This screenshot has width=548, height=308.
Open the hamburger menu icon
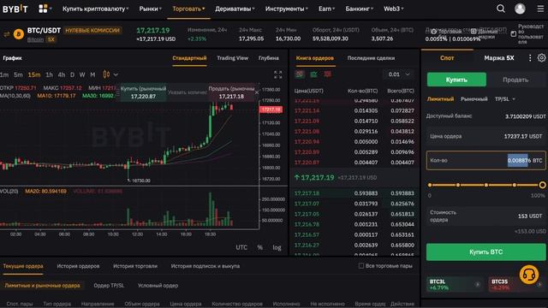point(540,9)
